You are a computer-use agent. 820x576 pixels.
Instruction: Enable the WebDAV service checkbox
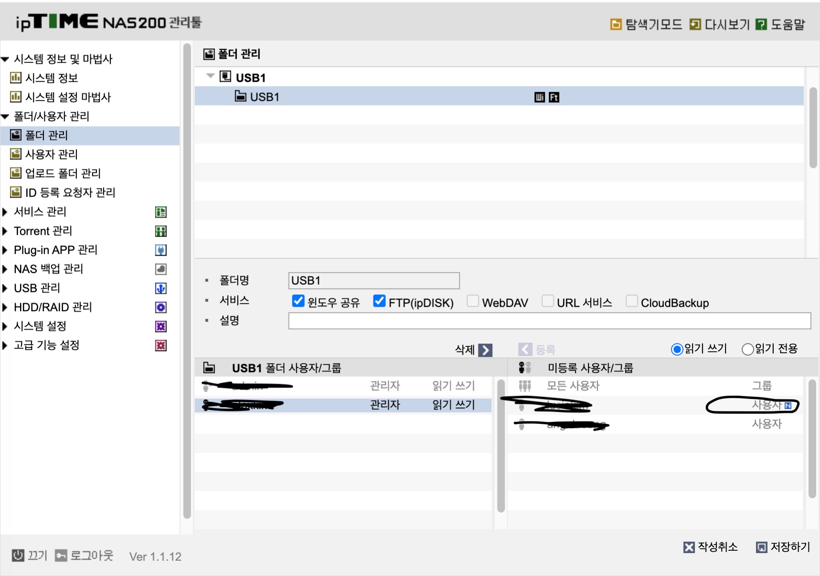coord(473,301)
